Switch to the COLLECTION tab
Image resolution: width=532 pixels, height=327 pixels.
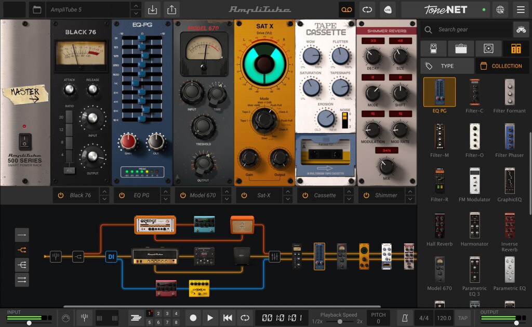coord(502,66)
